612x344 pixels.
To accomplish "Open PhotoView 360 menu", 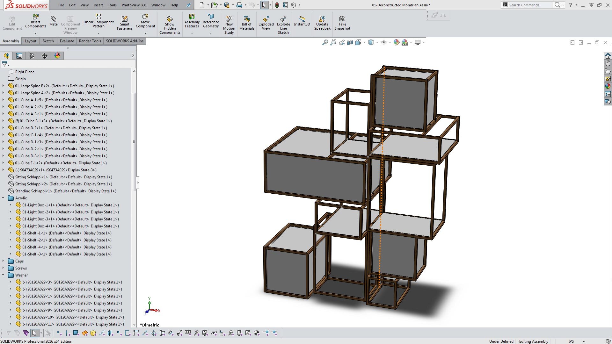I will point(134,5).
